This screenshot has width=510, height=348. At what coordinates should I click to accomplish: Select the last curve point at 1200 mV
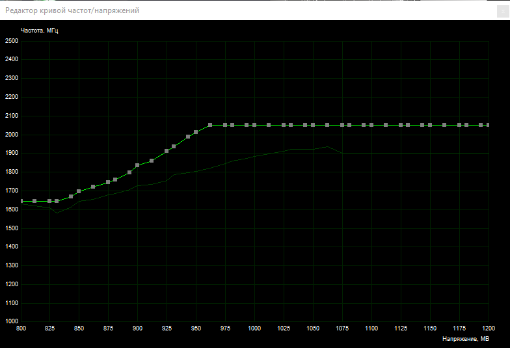tap(488, 125)
